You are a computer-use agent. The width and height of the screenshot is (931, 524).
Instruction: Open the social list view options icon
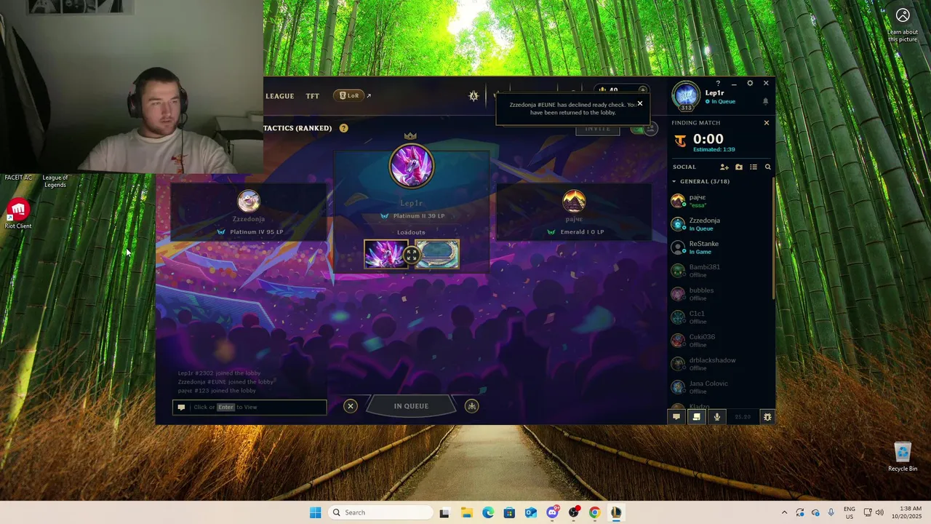754,167
